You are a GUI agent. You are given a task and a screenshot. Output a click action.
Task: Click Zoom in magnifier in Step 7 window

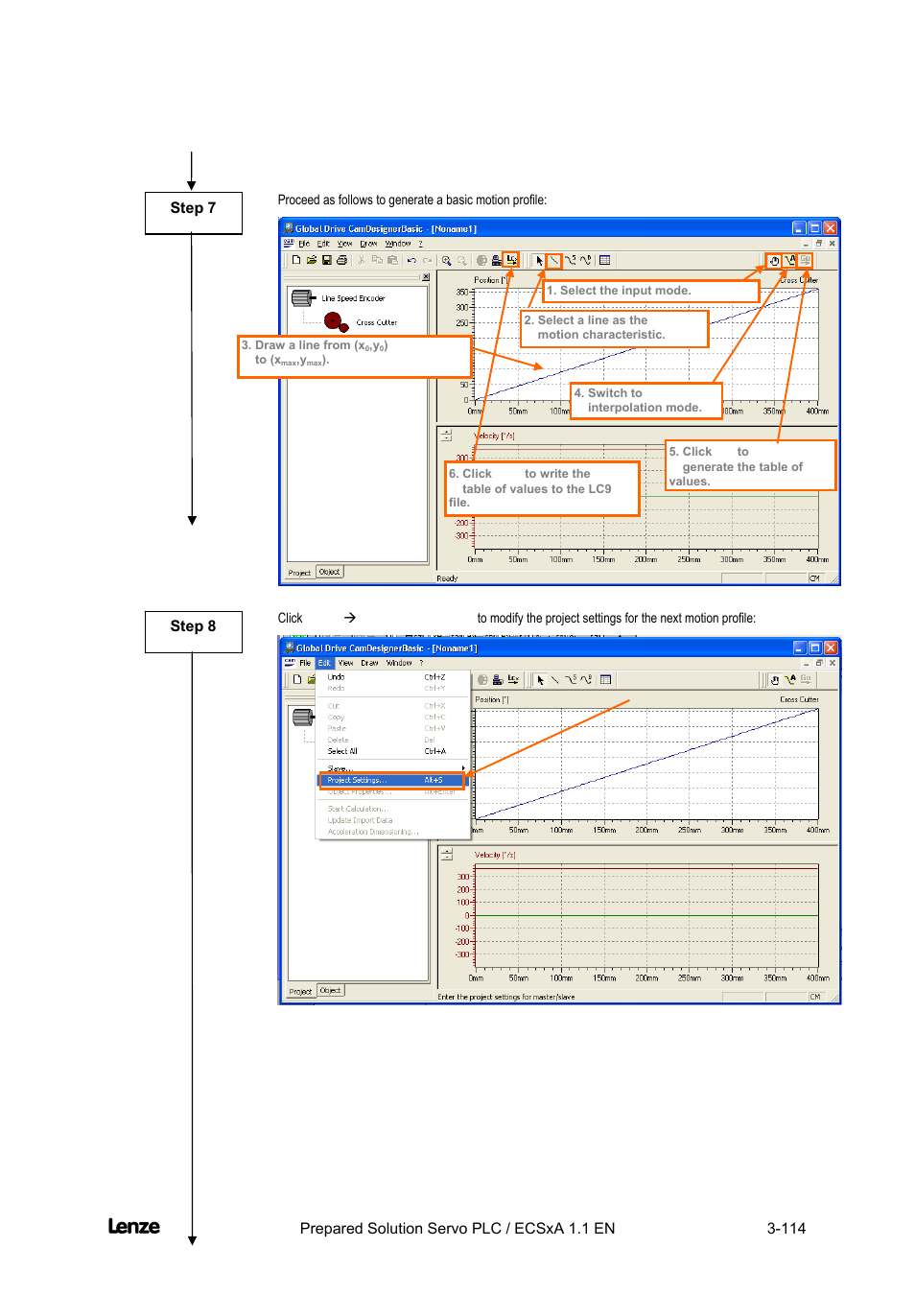(x=447, y=260)
